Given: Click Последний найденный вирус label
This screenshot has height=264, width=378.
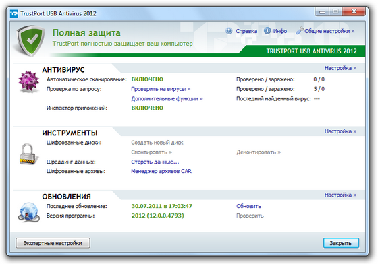Looking at the screenshot, I should (273, 98).
